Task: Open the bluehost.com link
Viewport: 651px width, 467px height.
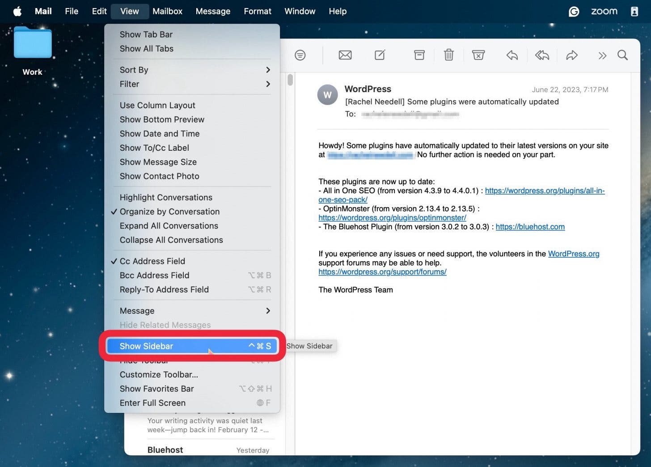Action: [530, 227]
